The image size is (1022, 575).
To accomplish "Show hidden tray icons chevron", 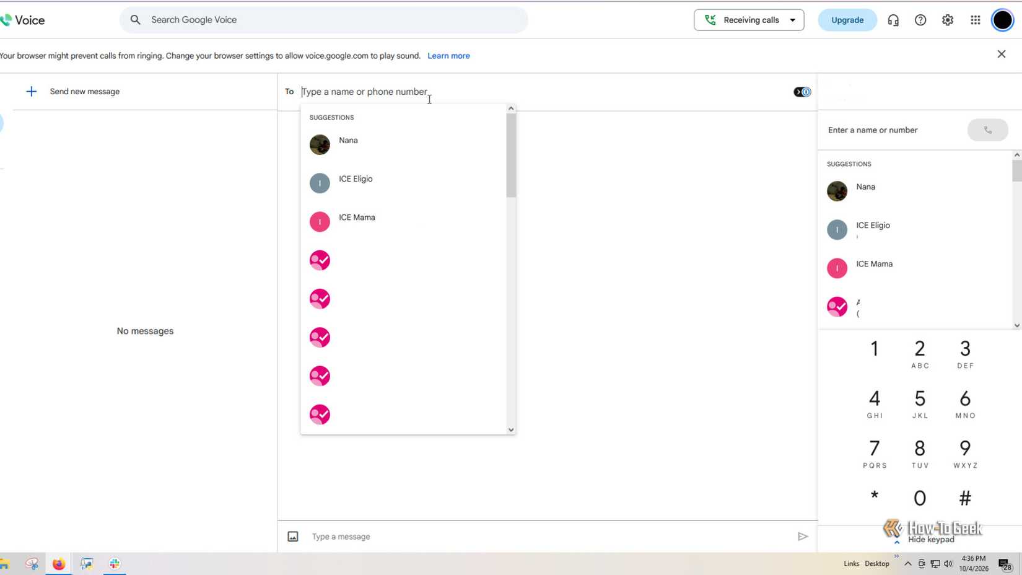I will click(x=908, y=564).
